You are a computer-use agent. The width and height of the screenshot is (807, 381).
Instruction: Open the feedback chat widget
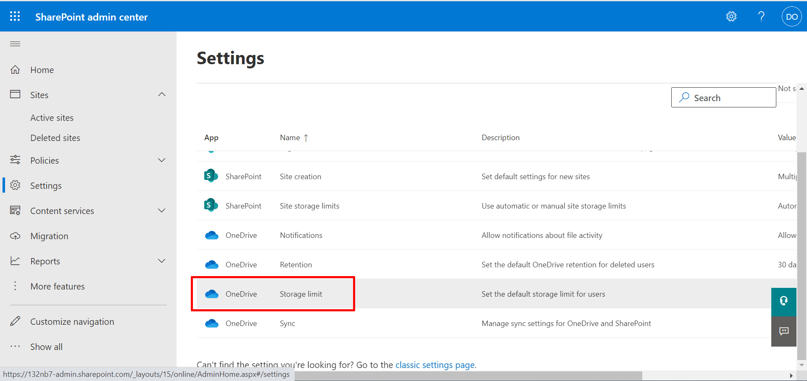[x=784, y=331]
